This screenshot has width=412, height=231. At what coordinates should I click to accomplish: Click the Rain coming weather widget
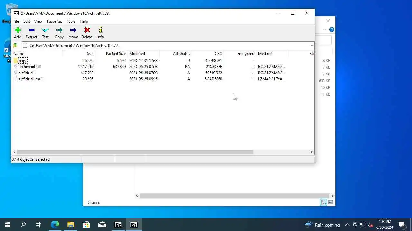(x=323, y=225)
